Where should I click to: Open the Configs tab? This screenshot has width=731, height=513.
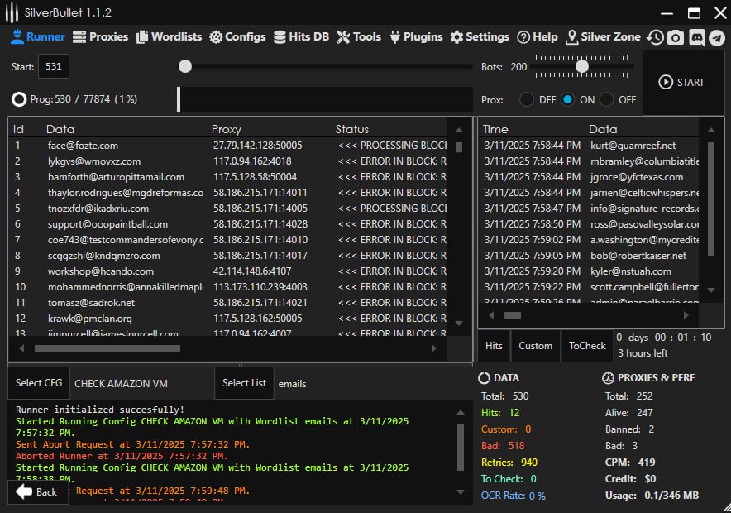(x=237, y=37)
